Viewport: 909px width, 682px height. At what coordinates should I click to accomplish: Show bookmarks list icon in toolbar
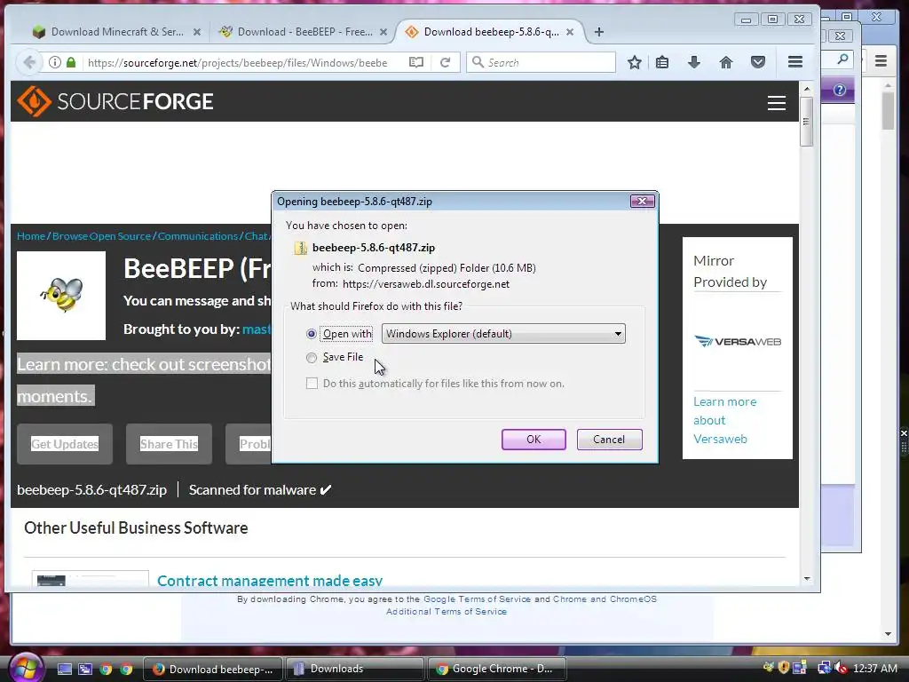pos(662,63)
